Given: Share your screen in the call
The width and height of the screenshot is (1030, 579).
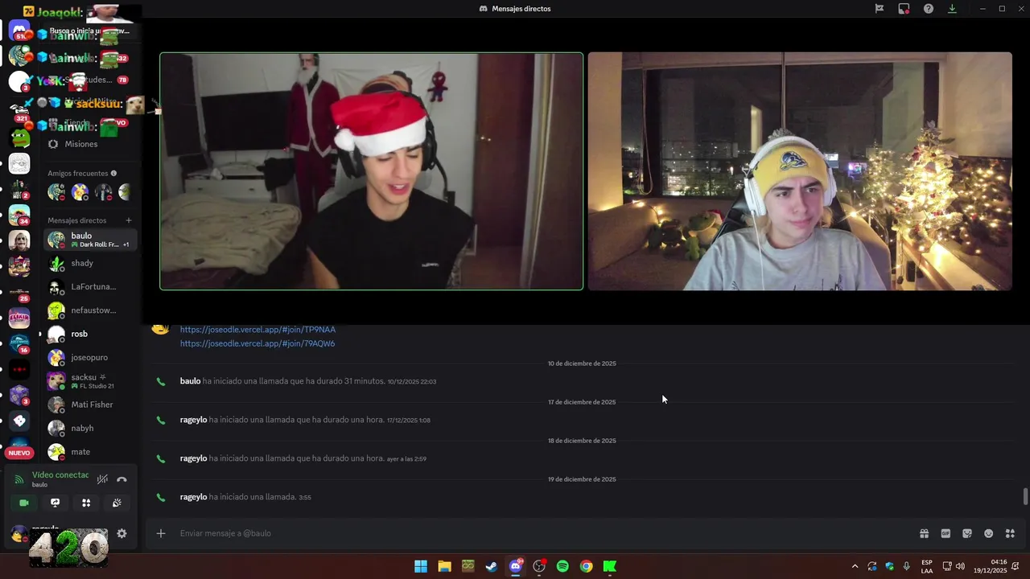Looking at the screenshot, I should point(55,503).
